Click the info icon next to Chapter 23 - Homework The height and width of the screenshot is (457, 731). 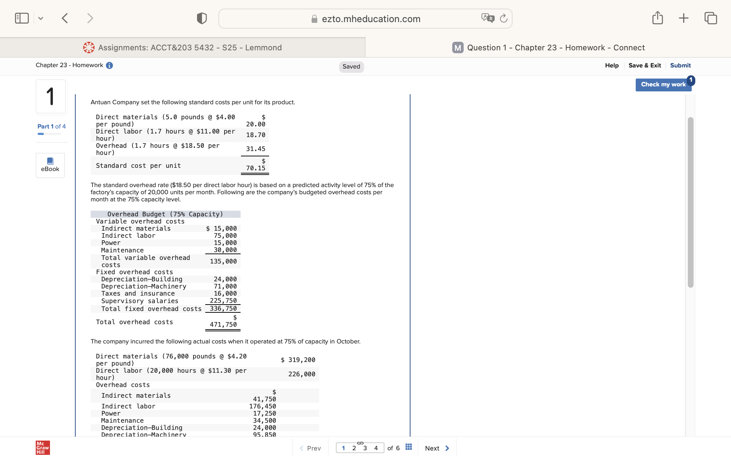110,65
